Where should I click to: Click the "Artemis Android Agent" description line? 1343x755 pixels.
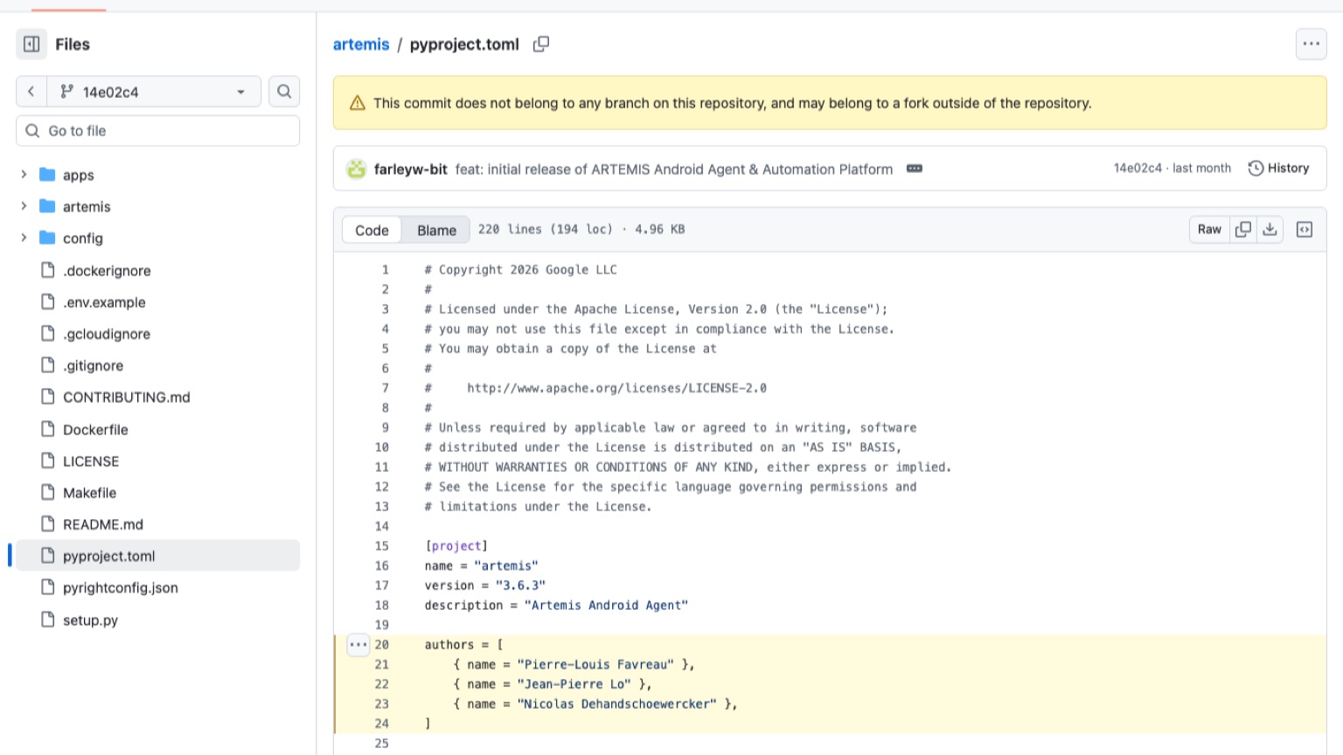(556, 606)
